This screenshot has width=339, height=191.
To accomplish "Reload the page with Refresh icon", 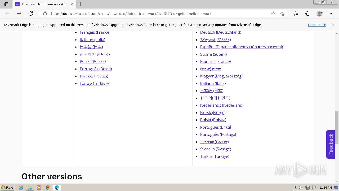I will 31,14.
